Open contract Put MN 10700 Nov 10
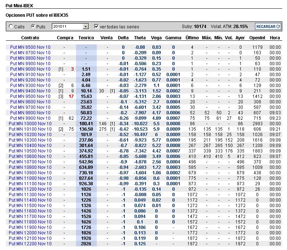Screen dimensions: 287x250 (x=30, y=162)
